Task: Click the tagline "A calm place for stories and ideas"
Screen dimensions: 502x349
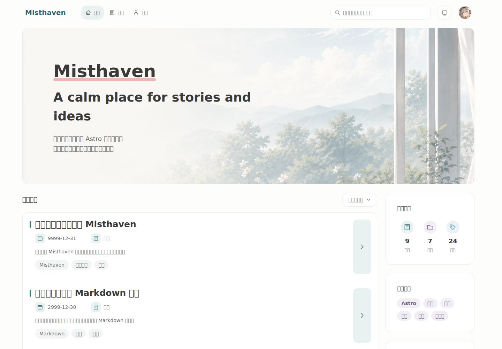Action: [152, 106]
